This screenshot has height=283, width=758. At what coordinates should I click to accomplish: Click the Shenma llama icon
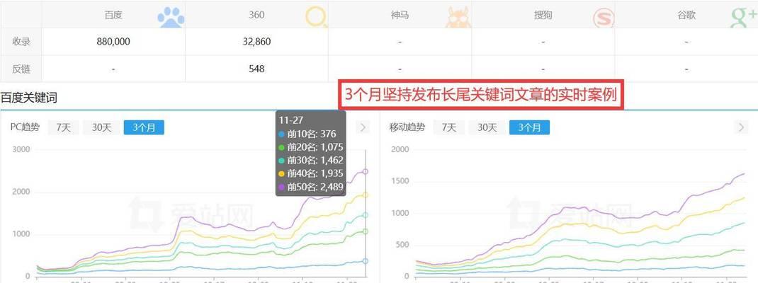click(458, 18)
